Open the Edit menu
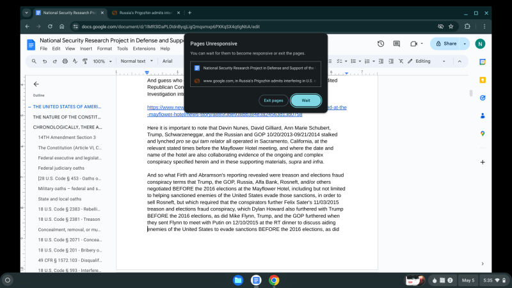Image resolution: width=512 pixels, height=288 pixels. click(56, 49)
